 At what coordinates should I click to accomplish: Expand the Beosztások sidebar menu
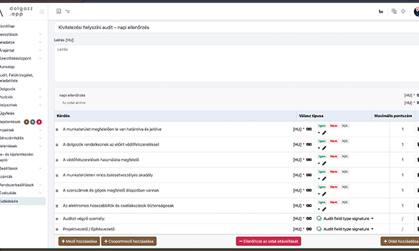[x=41, y=34]
